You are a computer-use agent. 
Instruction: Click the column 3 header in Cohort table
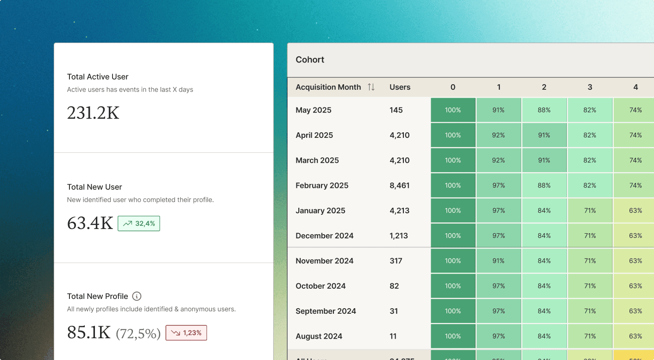pos(590,87)
